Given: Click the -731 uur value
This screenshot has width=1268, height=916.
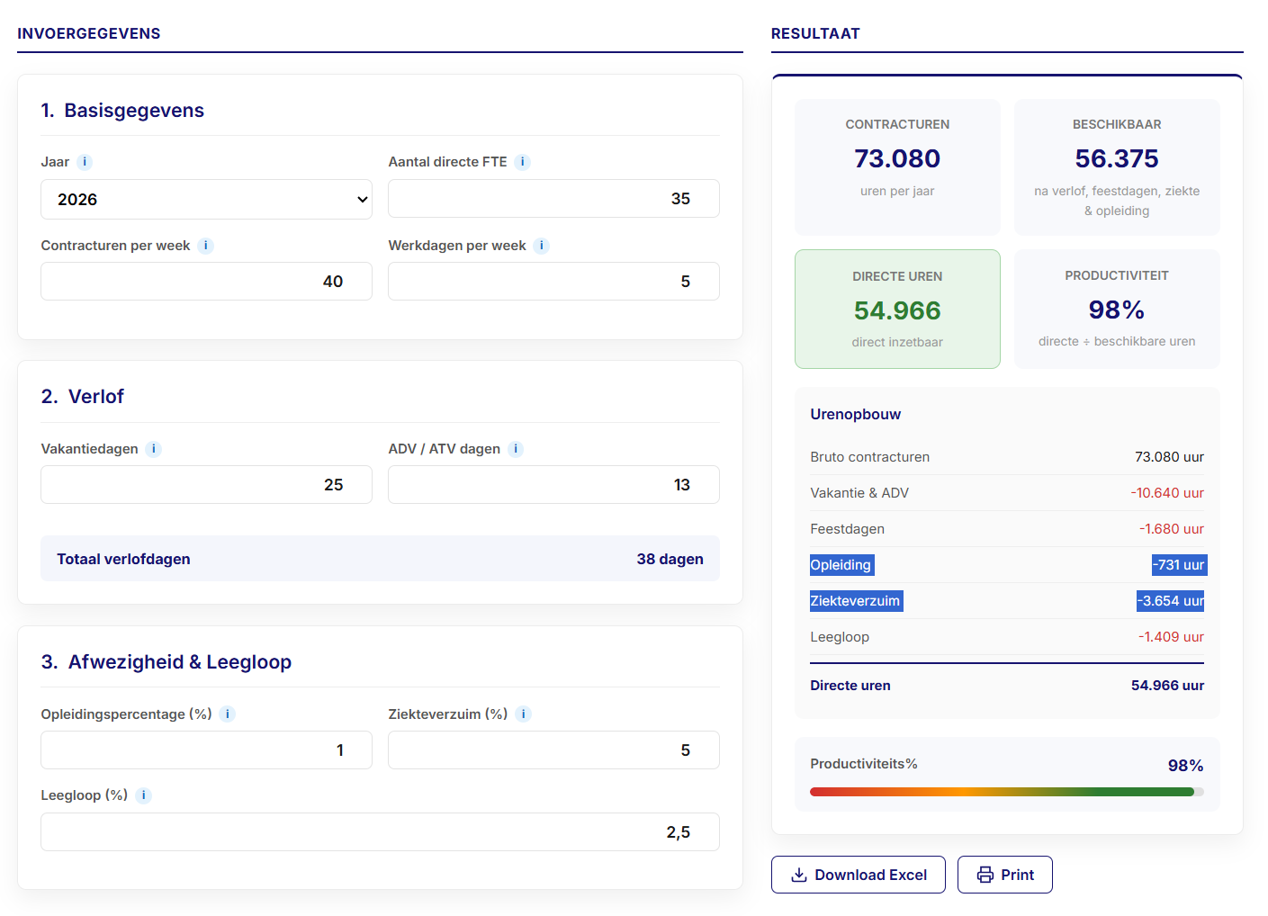Looking at the screenshot, I should 1179,565.
